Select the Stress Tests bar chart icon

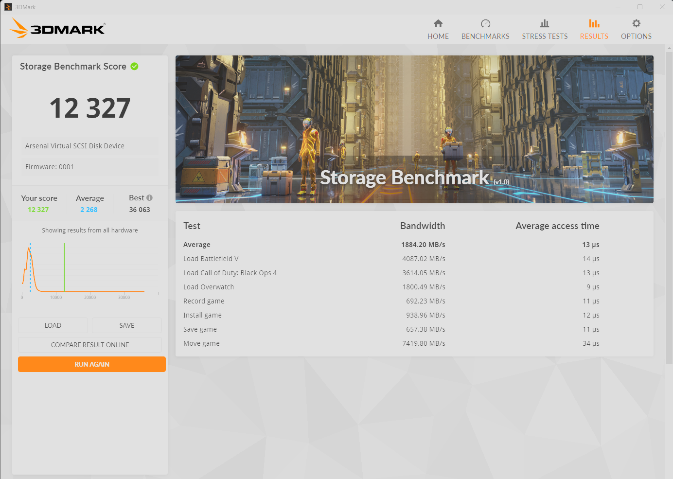coord(545,23)
